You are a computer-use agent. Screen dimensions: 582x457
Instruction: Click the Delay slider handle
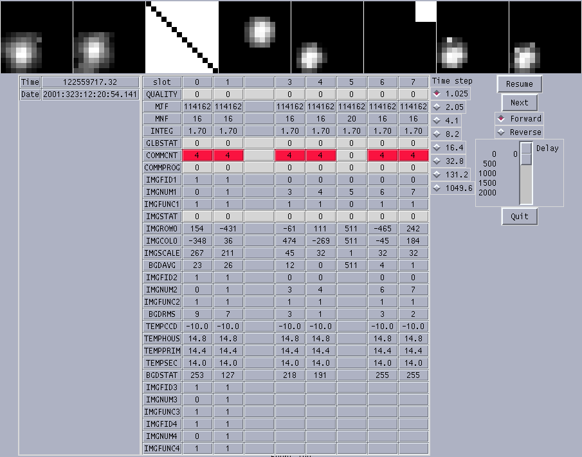pos(526,154)
